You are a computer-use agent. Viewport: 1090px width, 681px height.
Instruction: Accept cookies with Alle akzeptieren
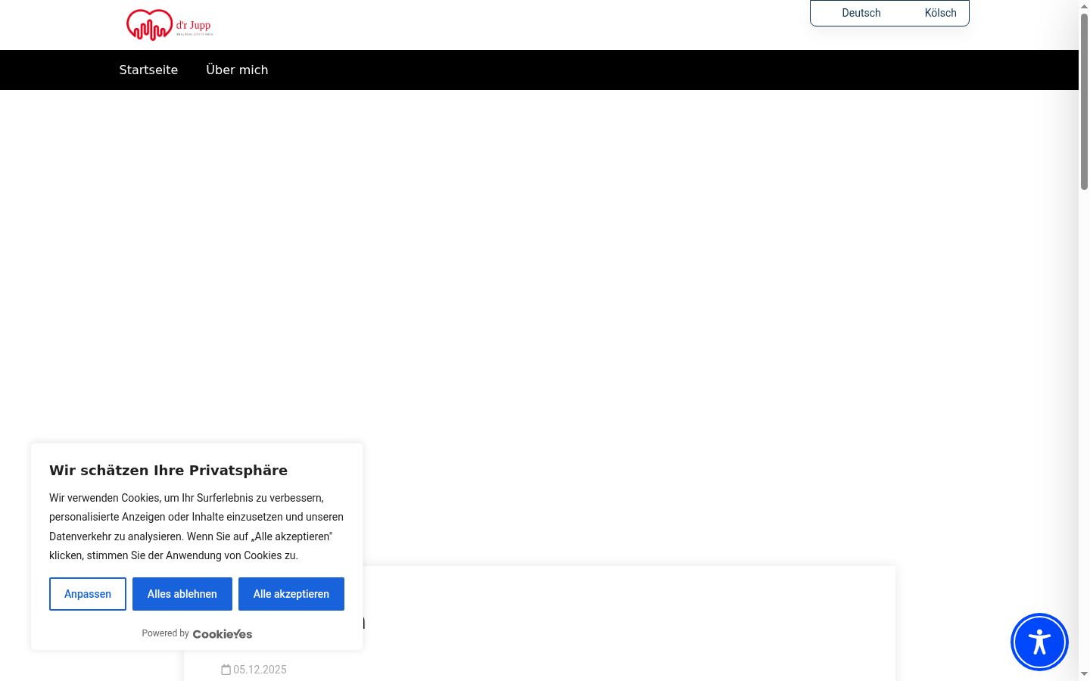(291, 594)
